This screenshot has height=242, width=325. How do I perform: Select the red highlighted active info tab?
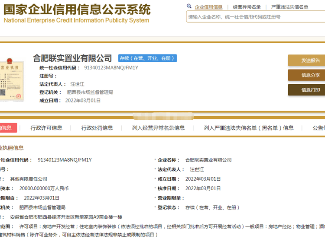(x=8, y=128)
